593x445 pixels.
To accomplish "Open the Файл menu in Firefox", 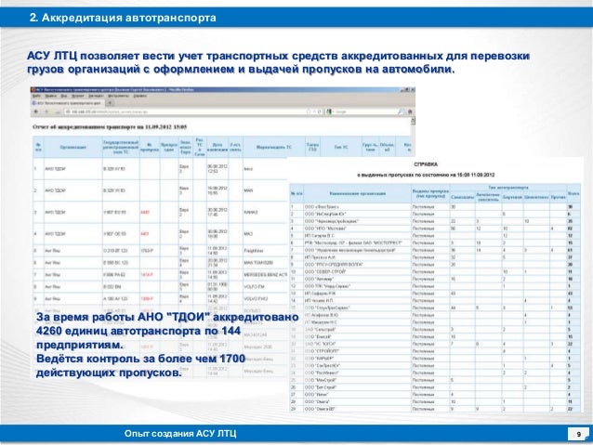I will (36, 96).
